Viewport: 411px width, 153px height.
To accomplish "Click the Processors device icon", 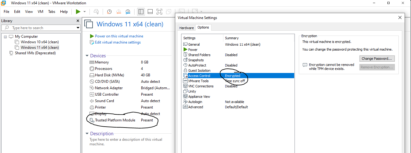I will 92,69.
